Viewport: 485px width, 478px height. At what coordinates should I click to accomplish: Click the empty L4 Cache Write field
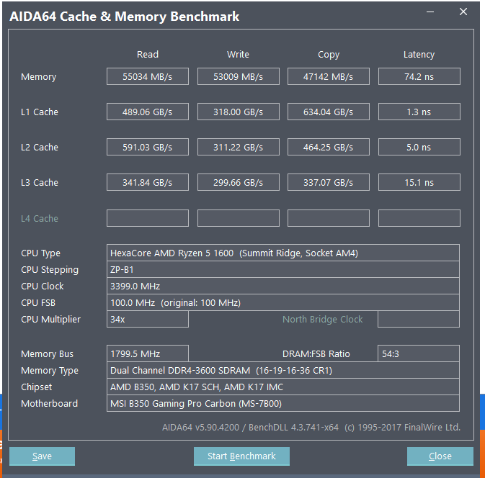(x=238, y=218)
